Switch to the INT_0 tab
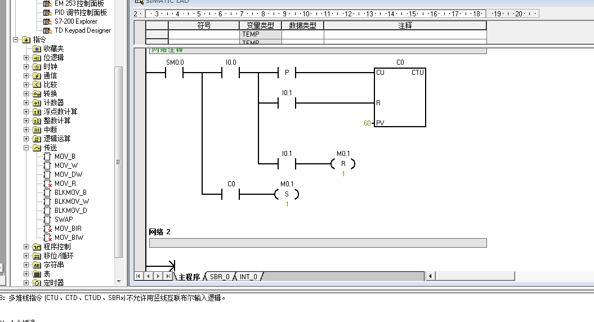 [248, 276]
